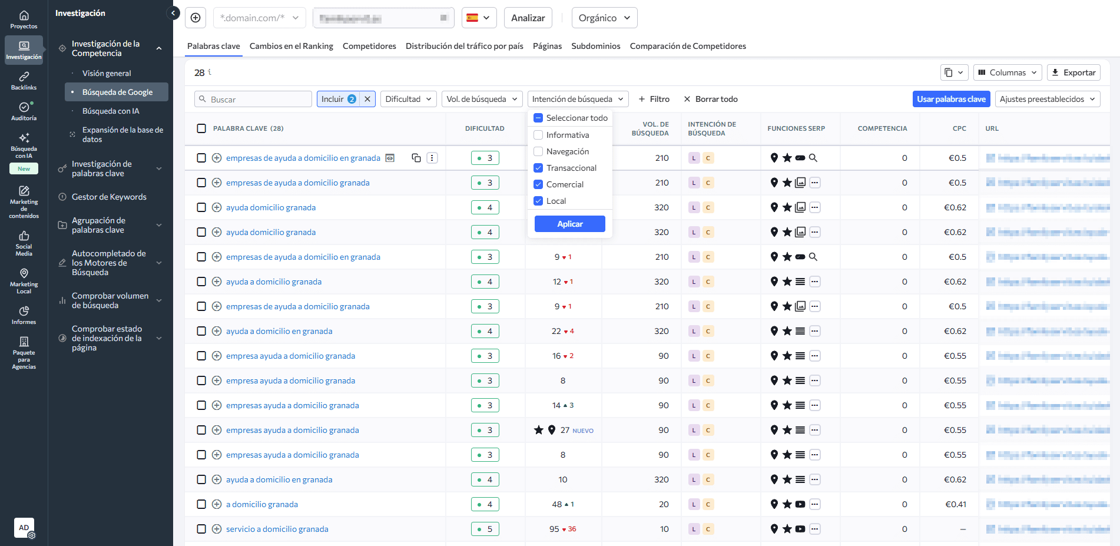This screenshot has width=1120, height=546.
Task: Click the Exportar button
Action: click(1073, 72)
